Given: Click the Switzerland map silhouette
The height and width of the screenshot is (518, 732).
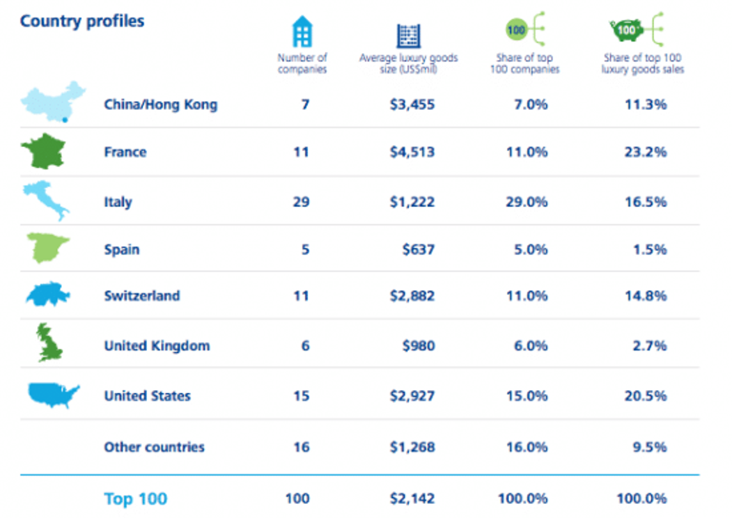Looking at the screenshot, I should 47,294.
